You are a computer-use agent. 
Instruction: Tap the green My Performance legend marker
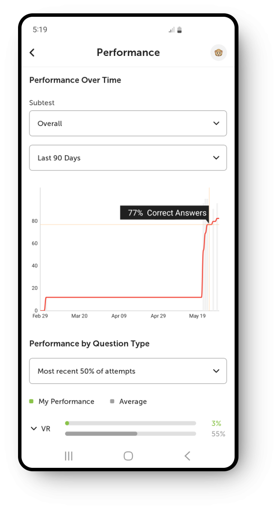31,402
